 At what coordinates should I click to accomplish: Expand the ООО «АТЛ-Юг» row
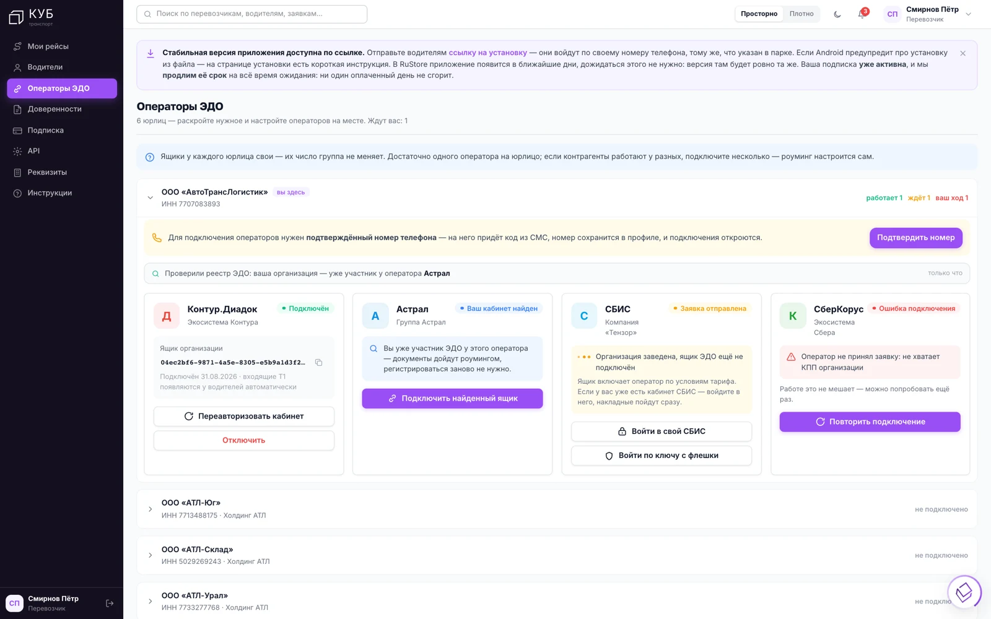click(150, 509)
